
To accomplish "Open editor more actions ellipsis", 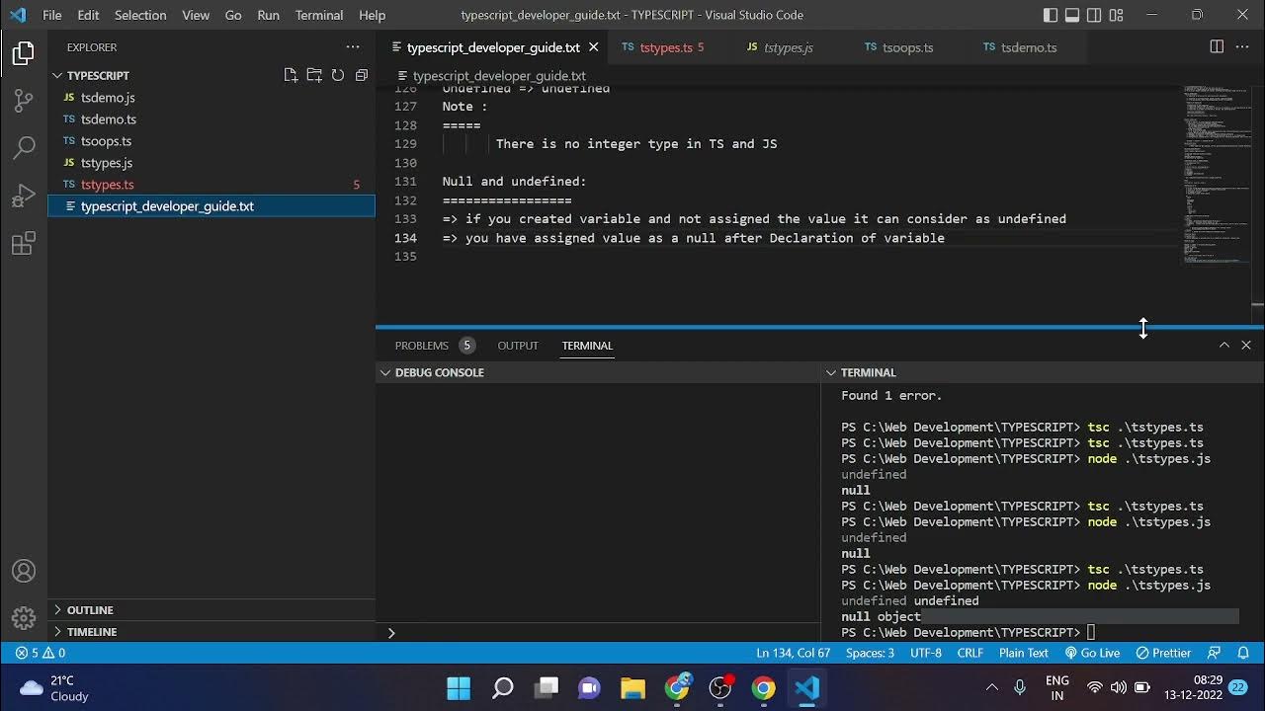I will (x=1243, y=46).
